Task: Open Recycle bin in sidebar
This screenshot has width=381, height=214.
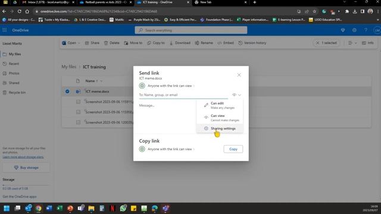Action: pos(17,93)
